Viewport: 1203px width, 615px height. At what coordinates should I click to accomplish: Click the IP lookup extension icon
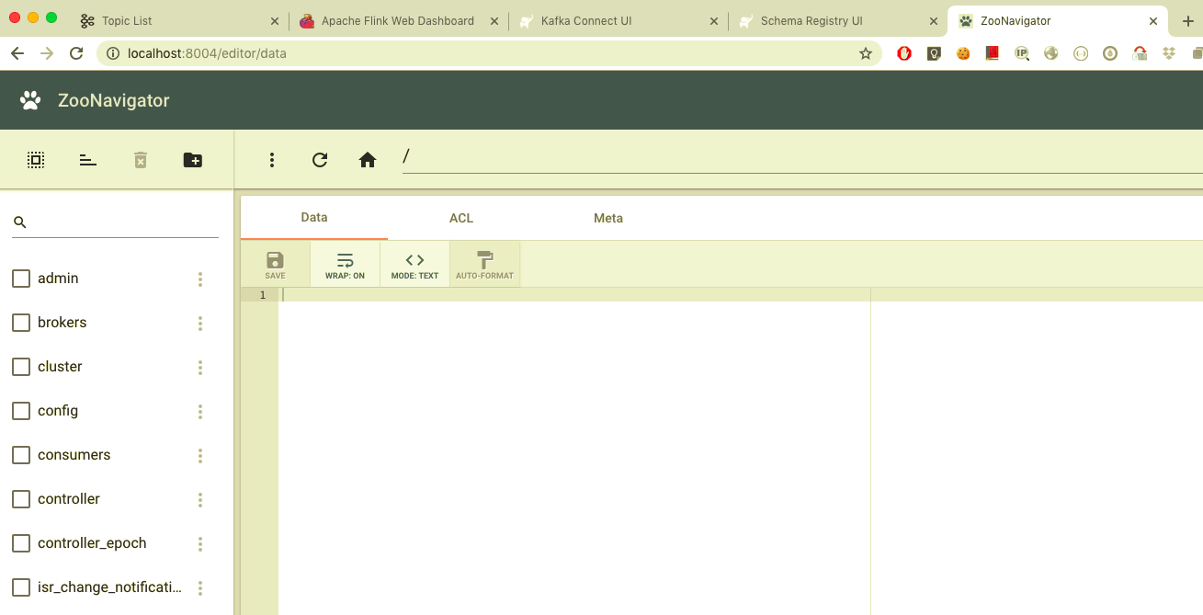[x=1022, y=53]
